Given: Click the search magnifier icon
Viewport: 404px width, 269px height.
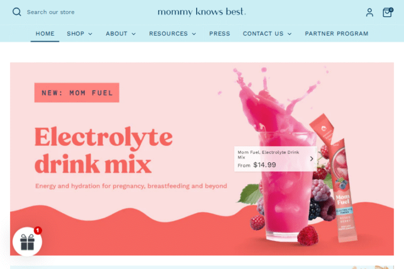Looking at the screenshot, I should pyautogui.click(x=17, y=12).
